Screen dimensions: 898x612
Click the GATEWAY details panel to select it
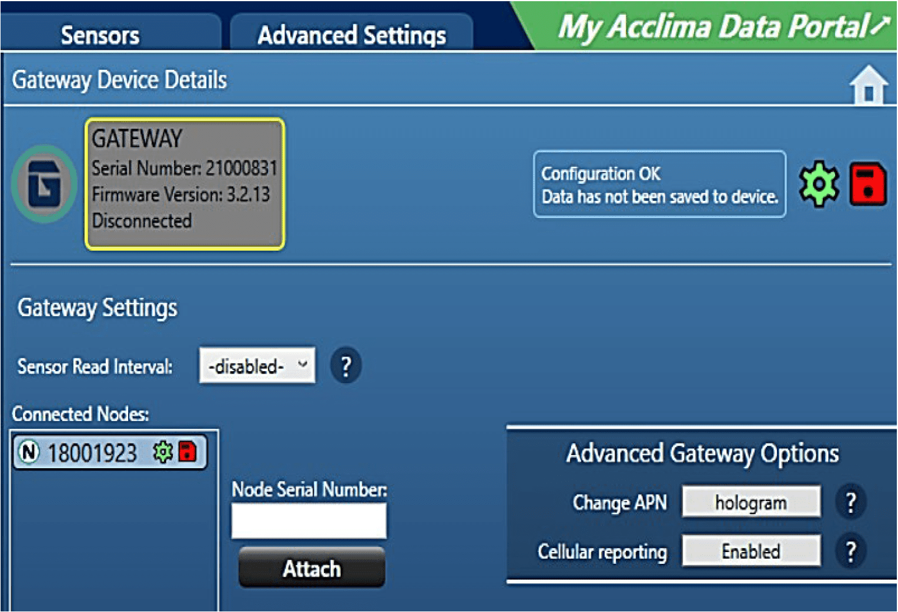point(184,183)
